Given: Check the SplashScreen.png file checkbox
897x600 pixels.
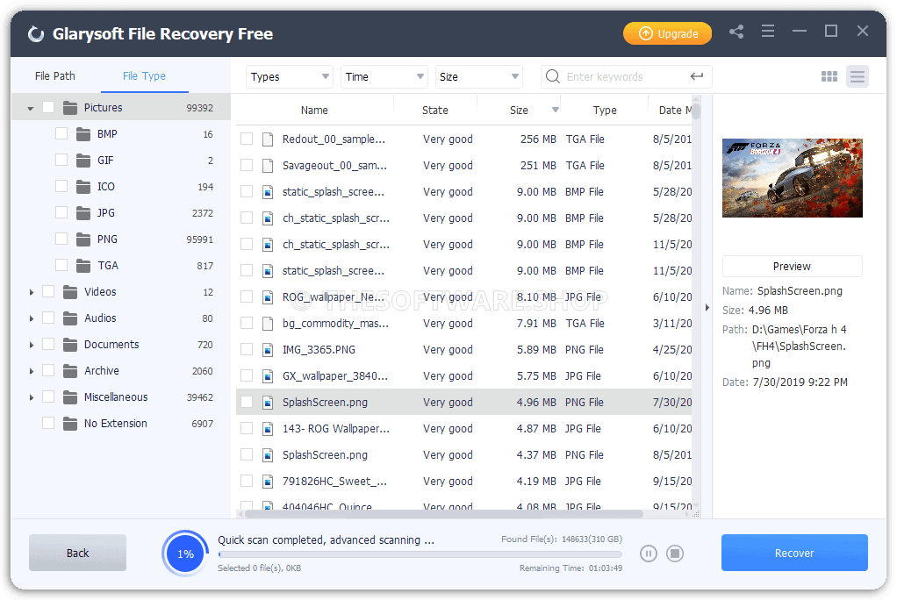Looking at the screenshot, I should 247,402.
